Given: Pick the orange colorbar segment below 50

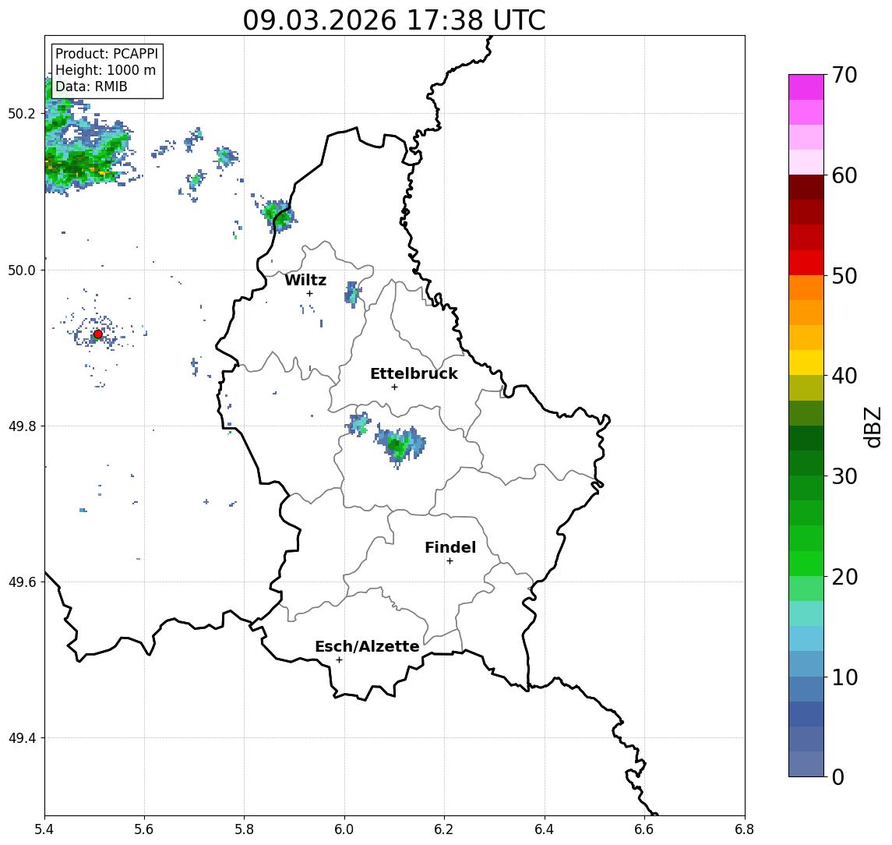Looking at the screenshot, I should 806,288.
